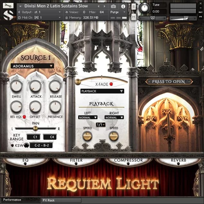Image resolution: width=204 pixels, height=204 pixels.
Task: Open the RIGHT NORMAL dropdown
Action: click(x=114, y=117)
